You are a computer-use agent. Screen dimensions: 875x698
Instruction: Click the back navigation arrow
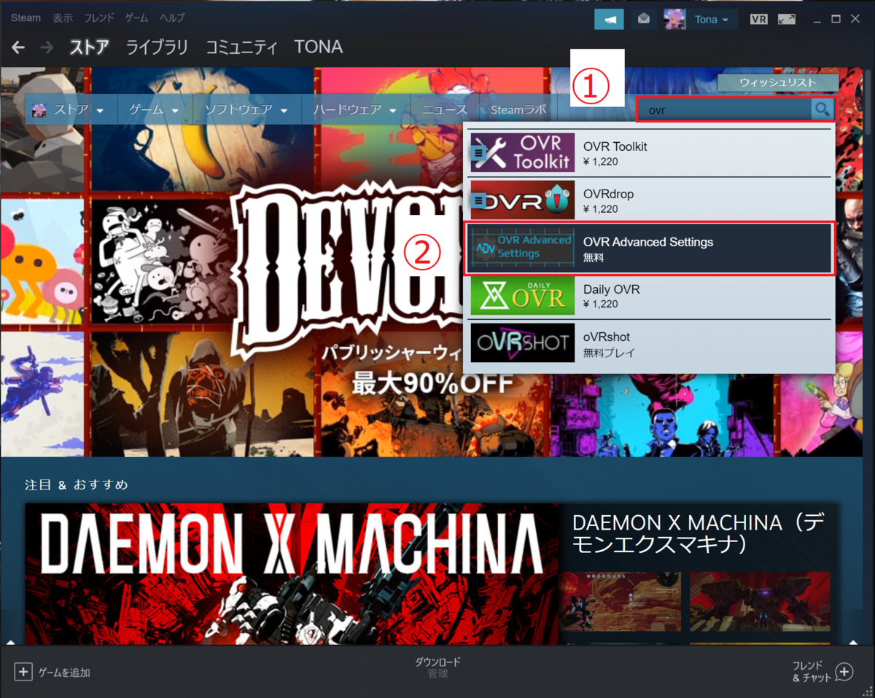pyautogui.click(x=18, y=47)
